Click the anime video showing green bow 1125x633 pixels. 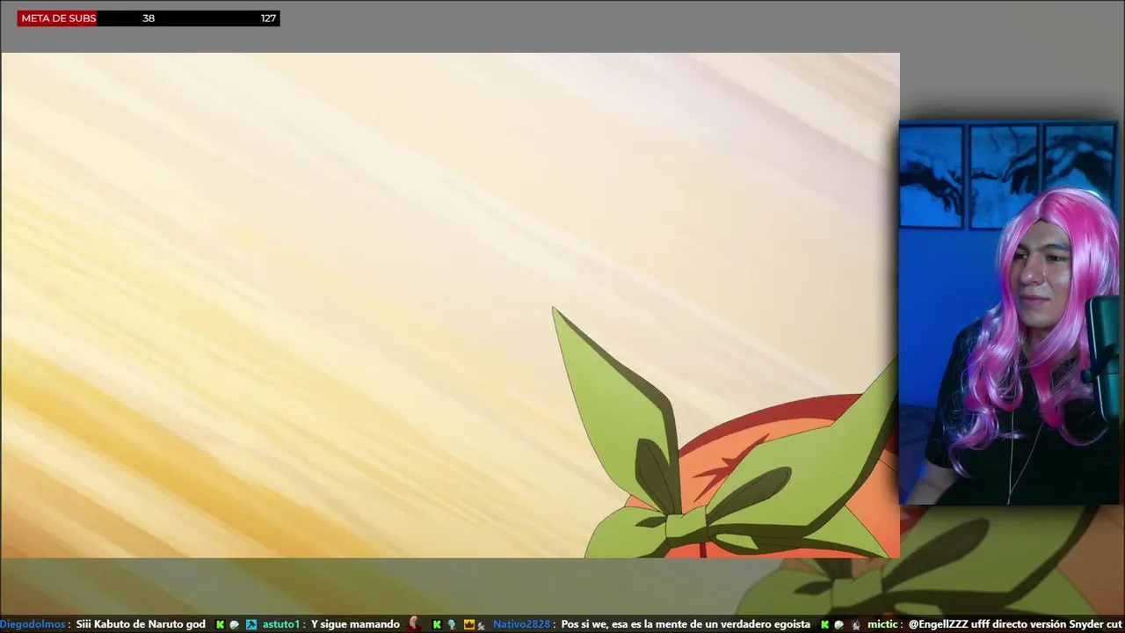click(x=450, y=305)
